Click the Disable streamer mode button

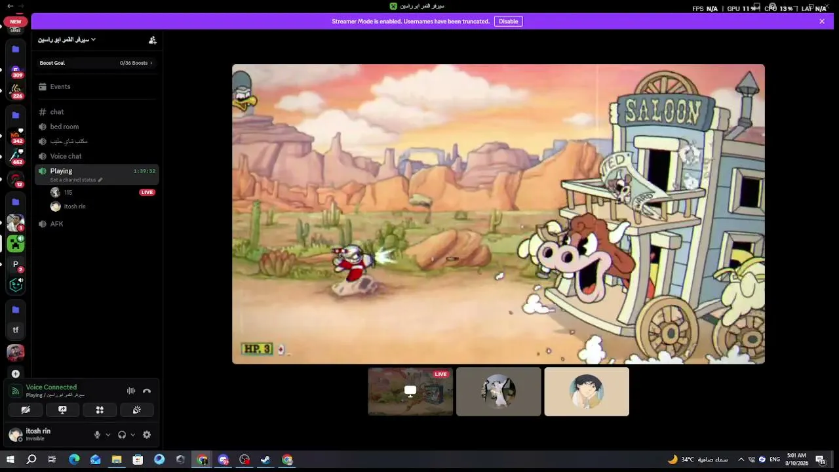coord(508,22)
